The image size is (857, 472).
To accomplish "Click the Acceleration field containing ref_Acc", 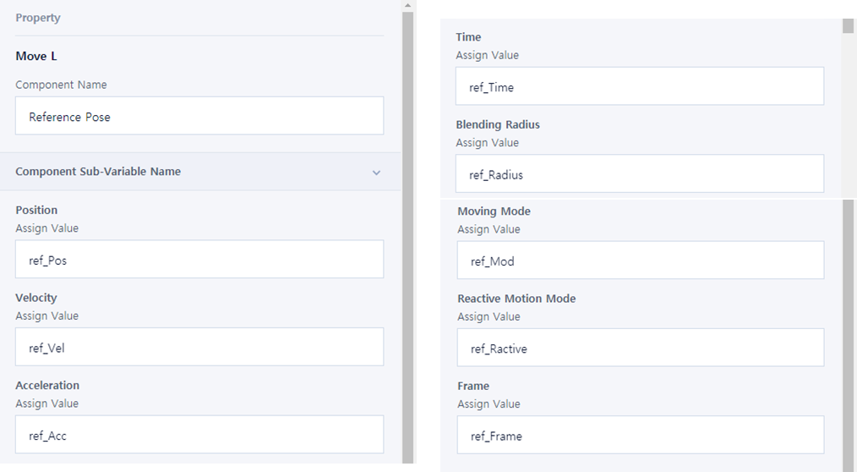I will coord(199,435).
